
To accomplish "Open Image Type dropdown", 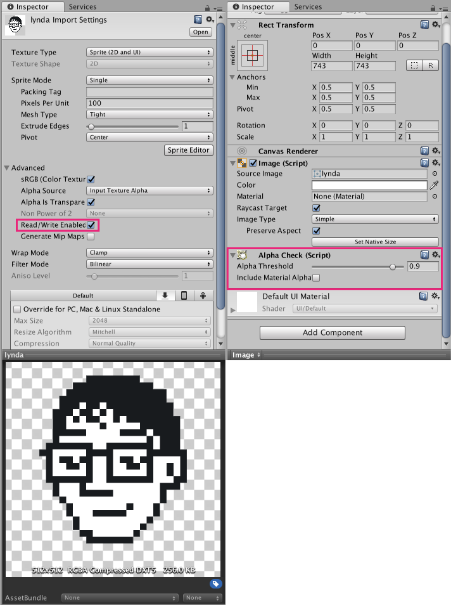I will coord(375,219).
